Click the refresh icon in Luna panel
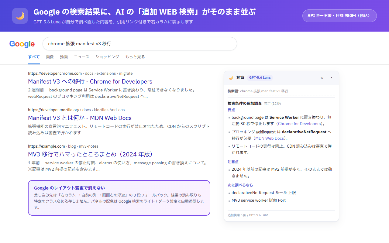Image resolution: width=389 pixels, height=243 pixels. 322,78
